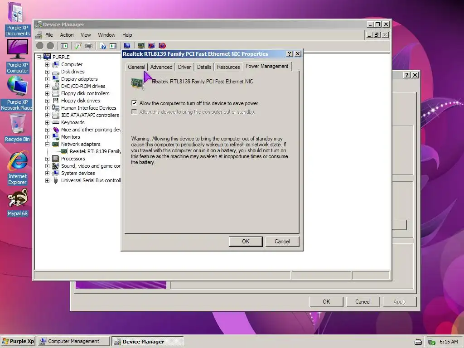This screenshot has width=464, height=348.
Task: Click the Disable device toolbar icon
Action: point(162,46)
